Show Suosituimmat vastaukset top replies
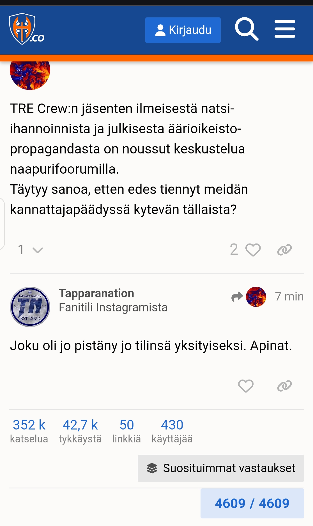The width and height of the screenshot is (313, 526). pos(221,468)
